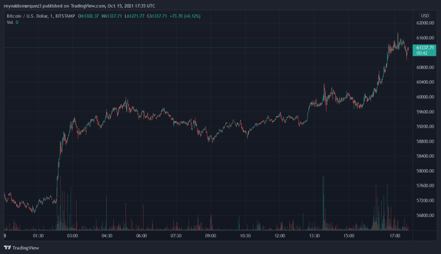Select the Vol indicator label
This screenshot has height=254, width=441.
[x=10, y=22]
